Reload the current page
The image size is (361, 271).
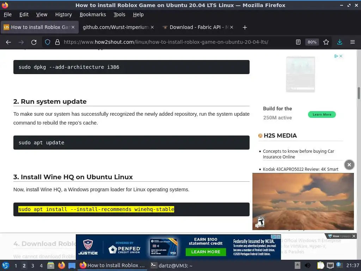(34, 42)
